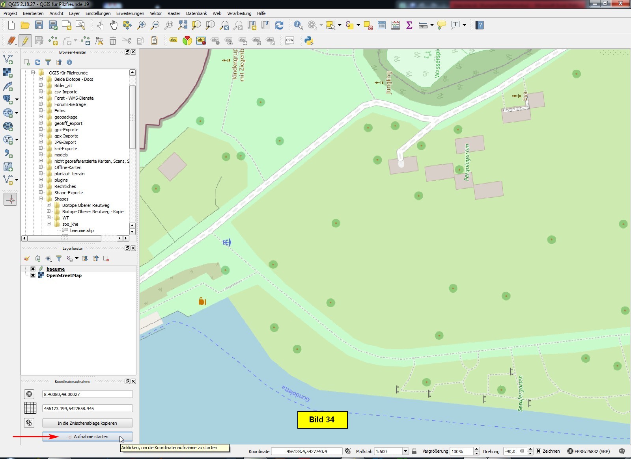
Task: Select the Pan Map hand tool
Action: (114, 25)
